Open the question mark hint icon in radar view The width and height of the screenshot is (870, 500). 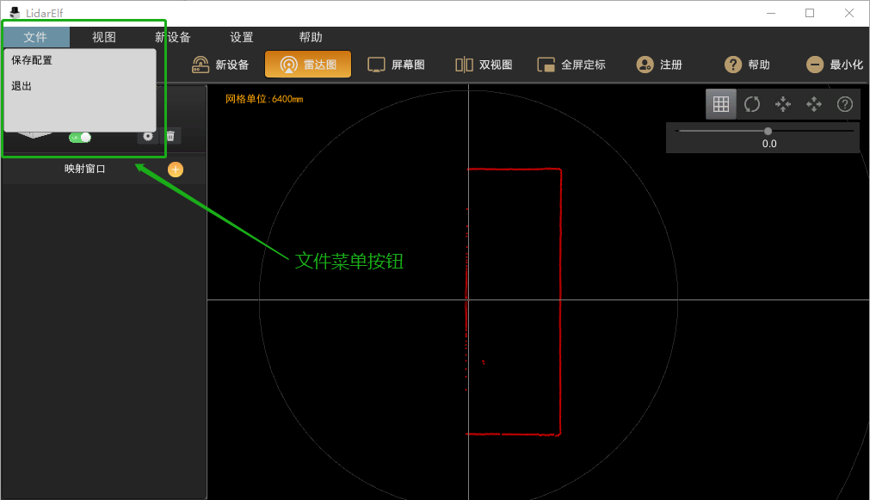tap(845, 104)
